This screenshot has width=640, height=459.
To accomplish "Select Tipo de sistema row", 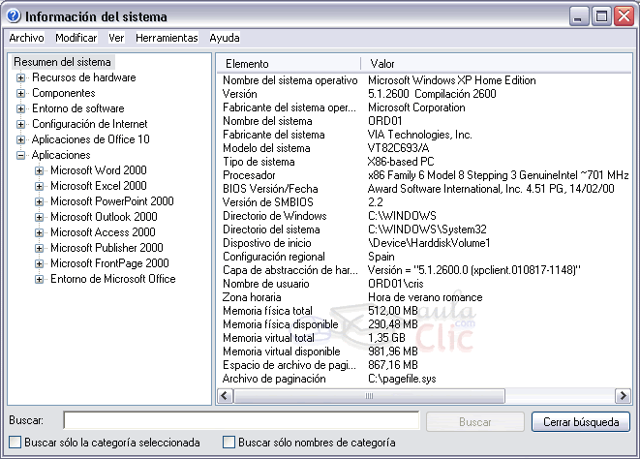I will pos(424,162).
